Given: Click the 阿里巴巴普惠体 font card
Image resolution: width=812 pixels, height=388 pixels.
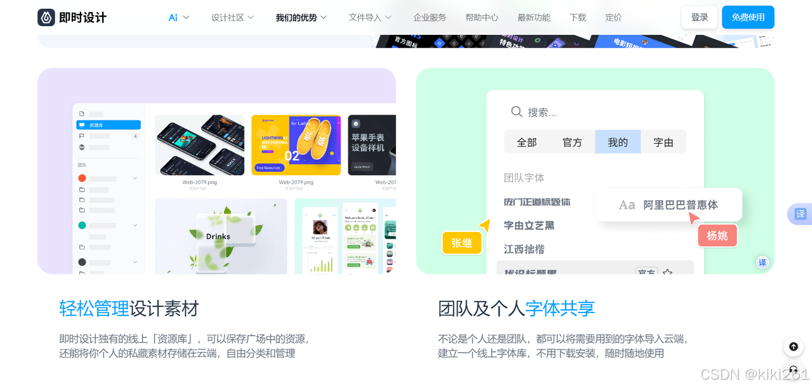Looking at the screenshot, I should (x=669, y=205).
